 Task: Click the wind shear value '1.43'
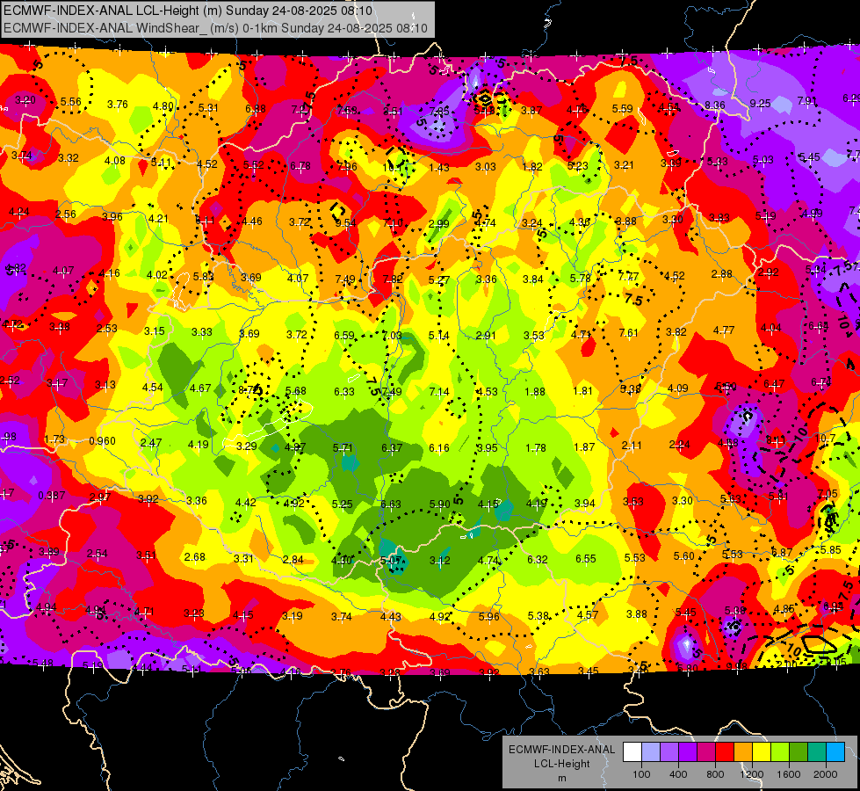click(x=438, y=167)
